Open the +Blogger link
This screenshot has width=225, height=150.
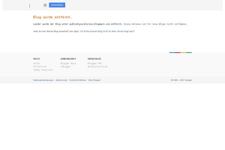click(x=66, y=66)
